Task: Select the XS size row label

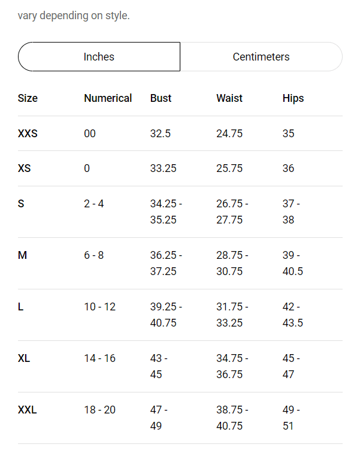Action: pyautogui.click(x=24, y=168)
